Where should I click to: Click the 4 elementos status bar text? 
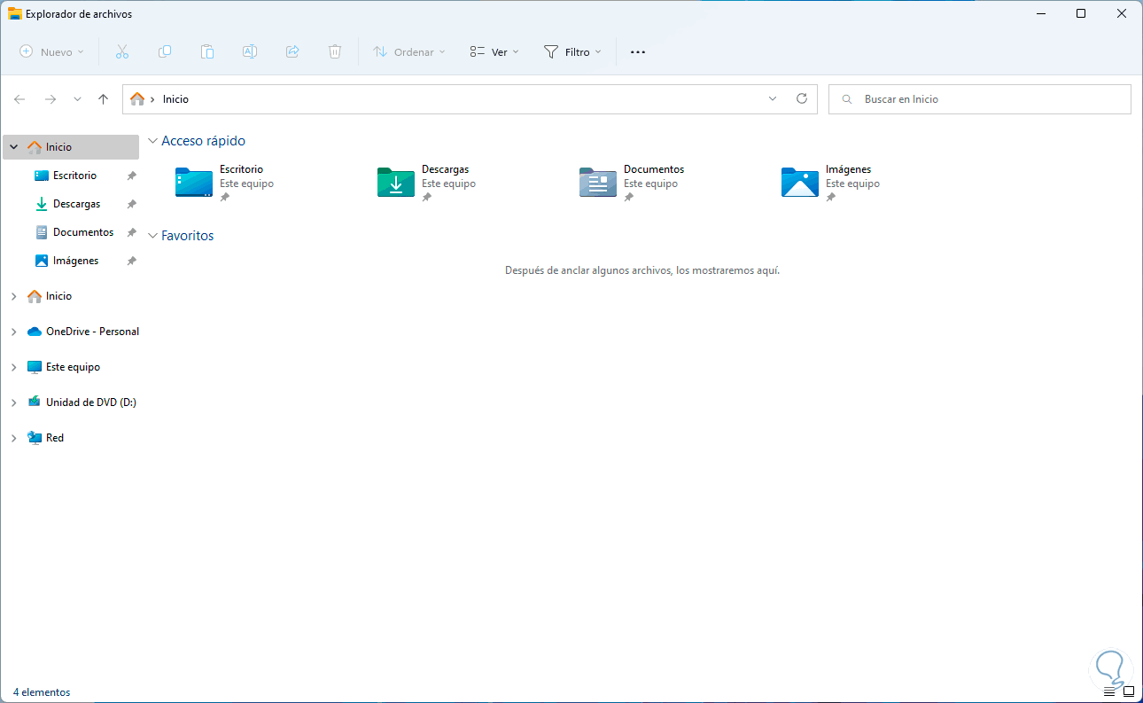42,692
